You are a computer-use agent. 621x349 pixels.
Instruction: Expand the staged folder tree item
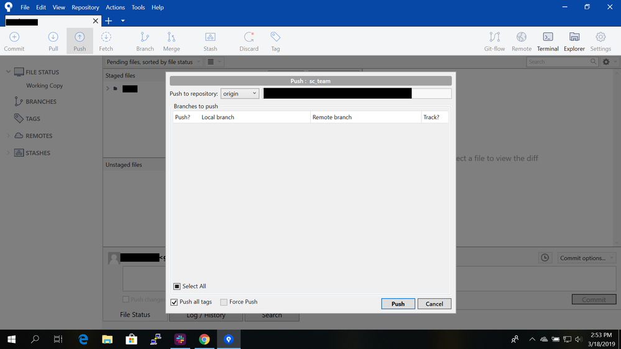click(108, 89)
